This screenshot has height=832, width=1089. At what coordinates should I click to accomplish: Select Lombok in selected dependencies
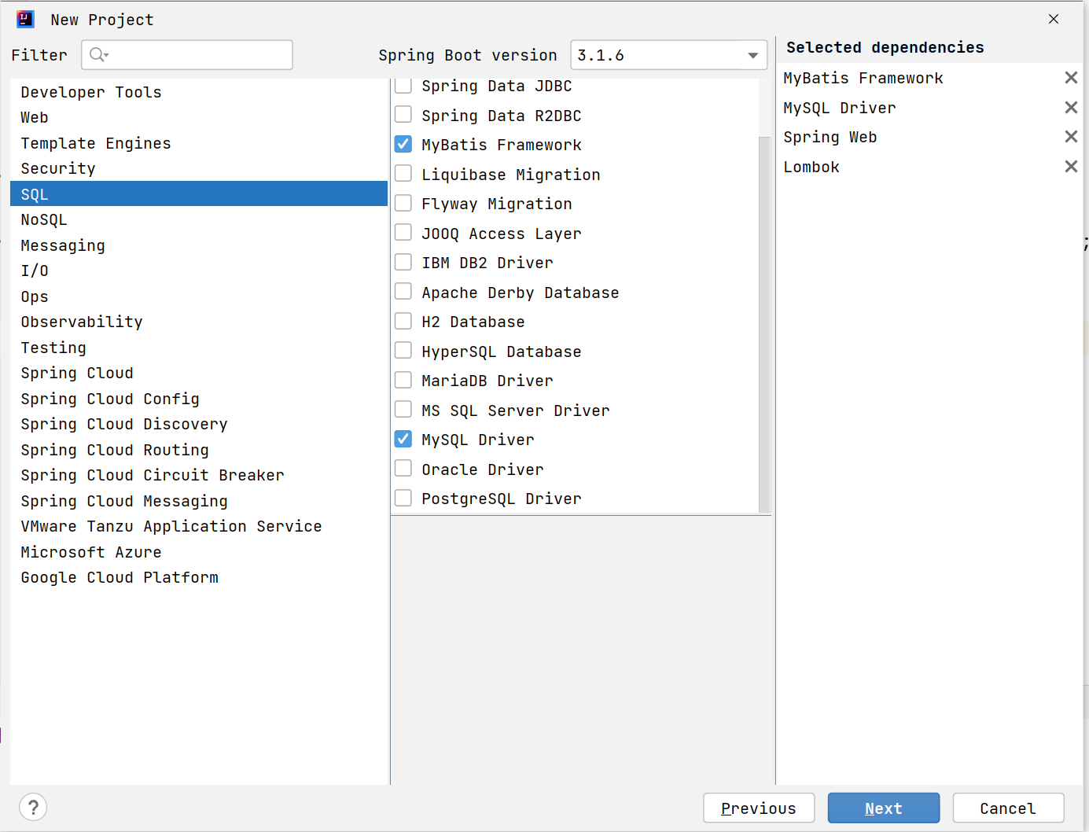coord(811,167)
